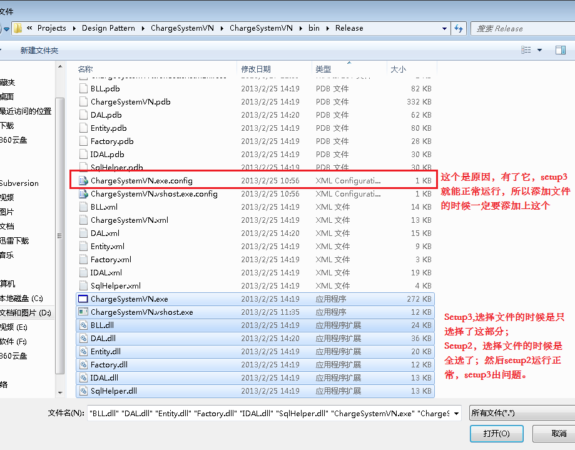This screenshot has height=450, width=575.
Task: Click the DAL.xml file icon
Action: [x=84, y=233]
